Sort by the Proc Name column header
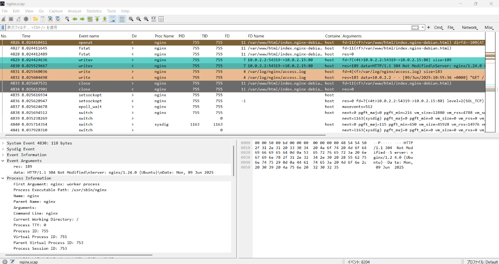 click(165, 36)
